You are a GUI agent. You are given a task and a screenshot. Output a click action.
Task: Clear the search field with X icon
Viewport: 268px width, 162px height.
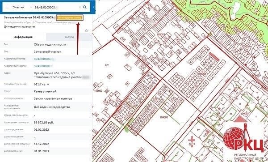80,7
